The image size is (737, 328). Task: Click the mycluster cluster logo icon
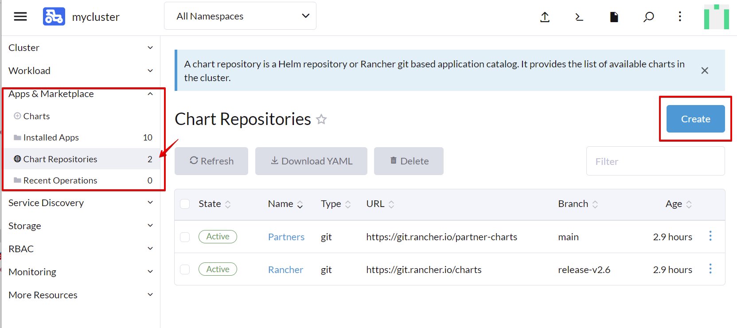(54, 17)
